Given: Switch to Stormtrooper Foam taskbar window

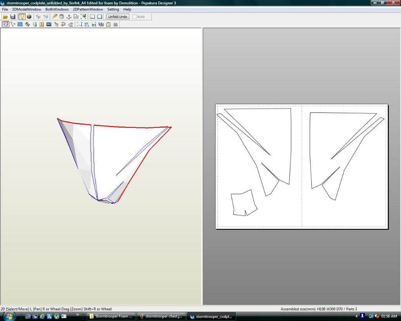Looking at the screenshot, I should pos(111,316).
